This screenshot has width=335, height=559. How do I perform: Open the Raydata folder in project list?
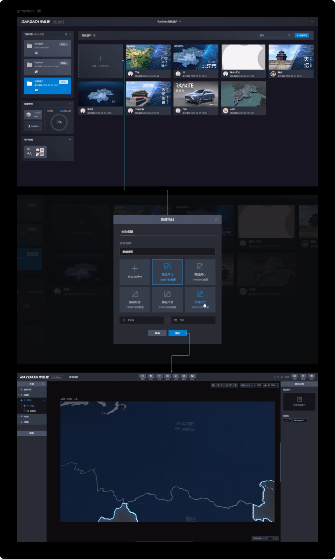pos(48,67)
